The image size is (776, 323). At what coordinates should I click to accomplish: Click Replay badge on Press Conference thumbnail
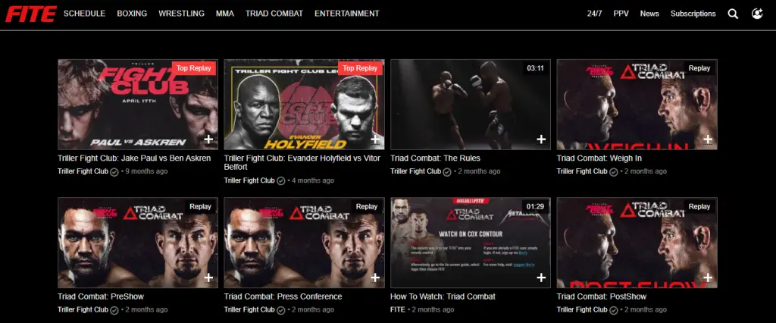(x=367, y=206)
